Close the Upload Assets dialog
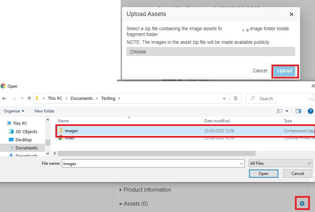Viewport: 315px width, 212px height. 291,14
